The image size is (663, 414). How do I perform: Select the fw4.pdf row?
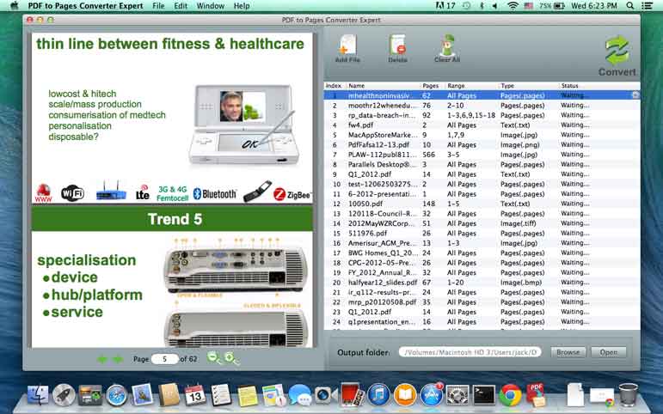(x=482, y=125)
